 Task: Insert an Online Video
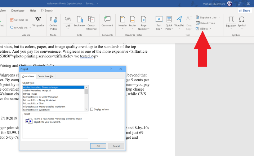[53, 23]
